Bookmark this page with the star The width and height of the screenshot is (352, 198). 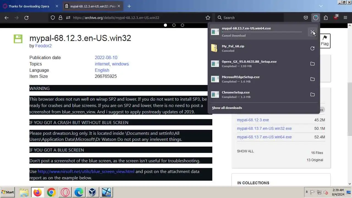208,18
